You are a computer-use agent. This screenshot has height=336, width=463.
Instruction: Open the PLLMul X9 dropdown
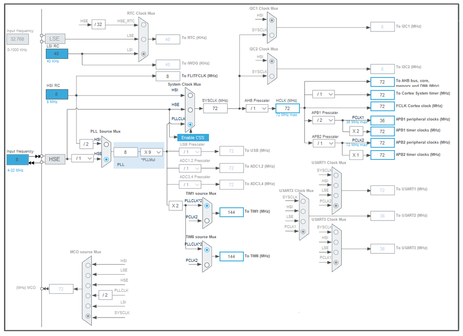coord(151,152)
